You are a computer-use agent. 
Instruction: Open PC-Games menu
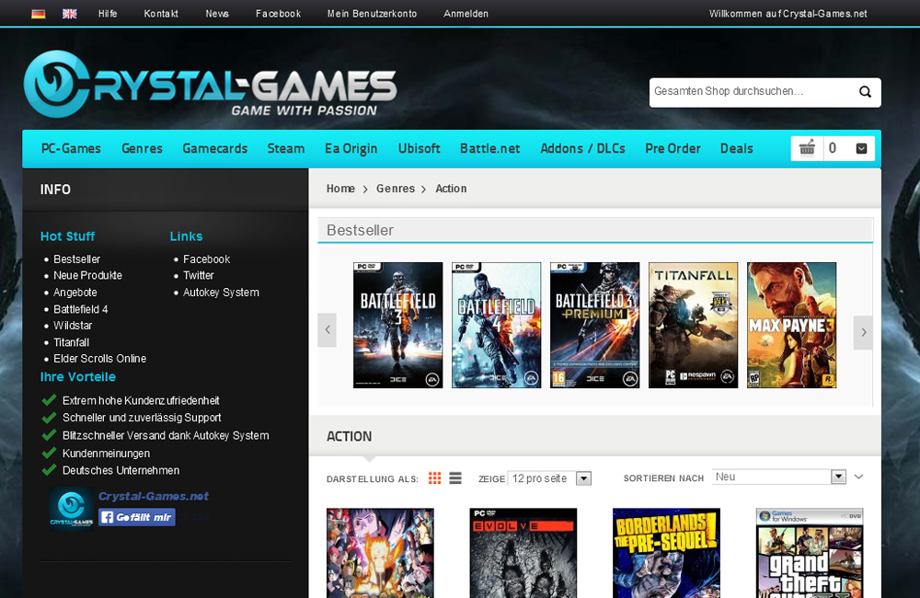tap(71, 148)
